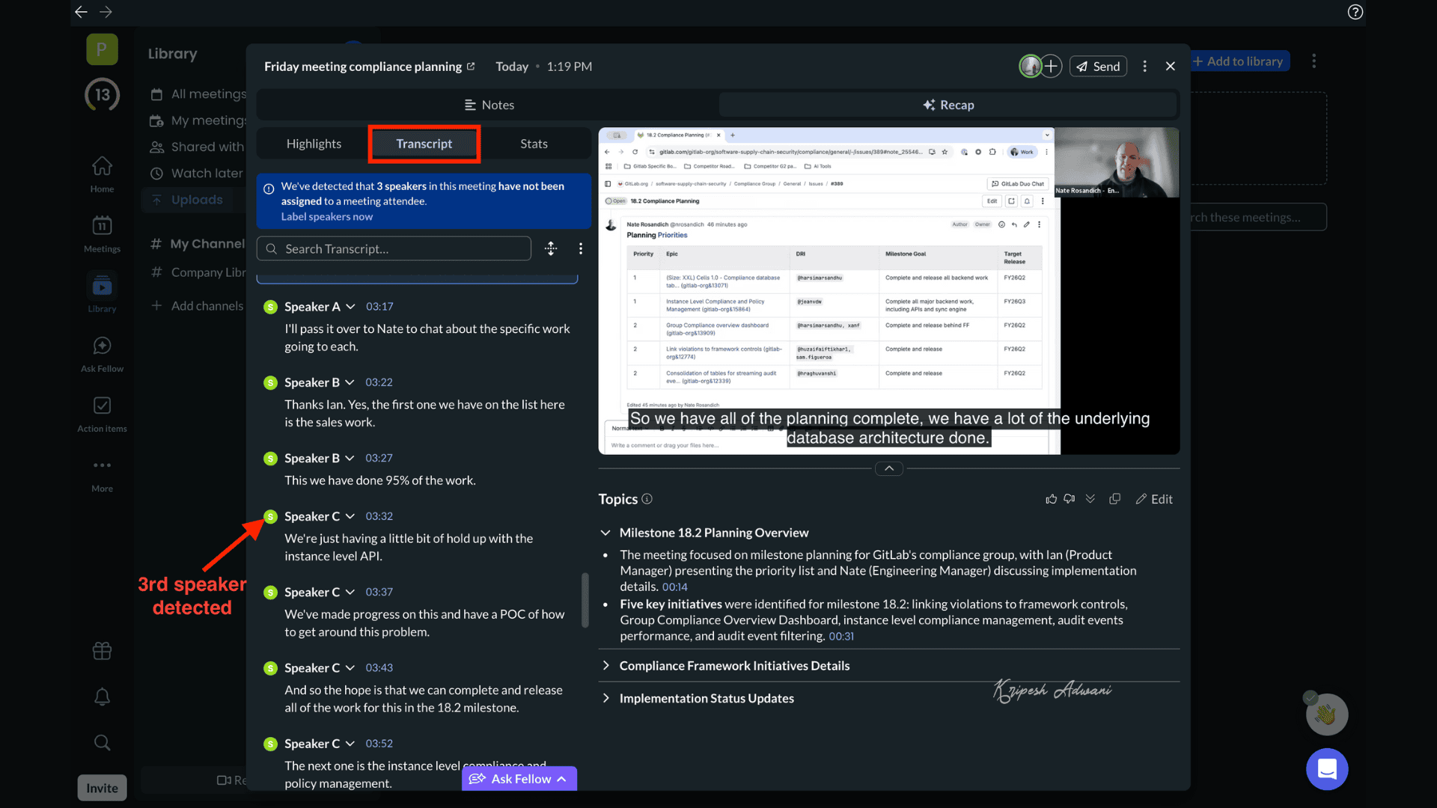Collapse the video panel with chevron

point(888,468)
